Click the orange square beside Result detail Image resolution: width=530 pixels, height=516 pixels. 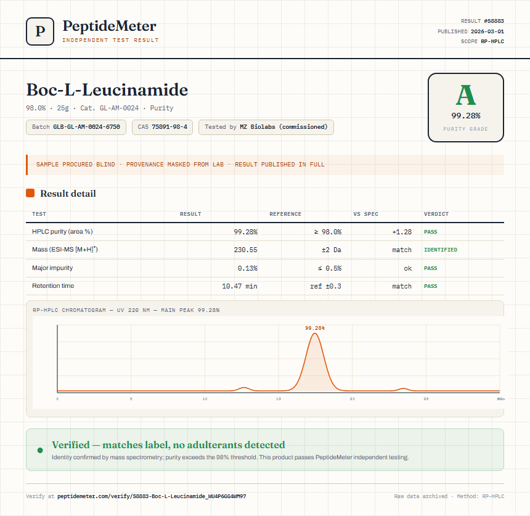(30, 193)
